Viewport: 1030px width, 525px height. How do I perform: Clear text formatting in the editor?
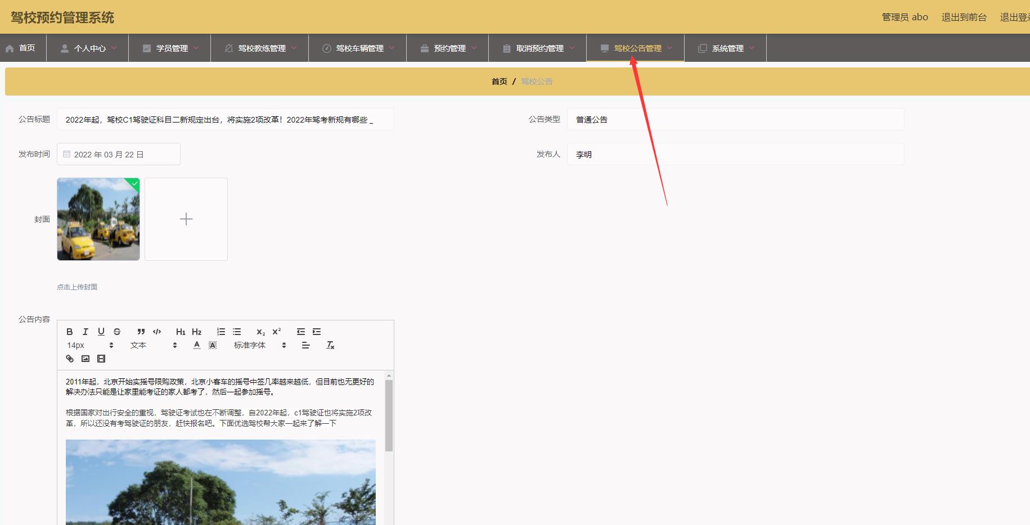tap(330, 345)
